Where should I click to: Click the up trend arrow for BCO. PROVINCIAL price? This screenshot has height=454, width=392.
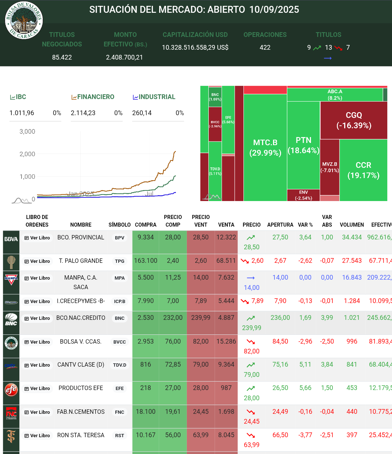point(251,238)
